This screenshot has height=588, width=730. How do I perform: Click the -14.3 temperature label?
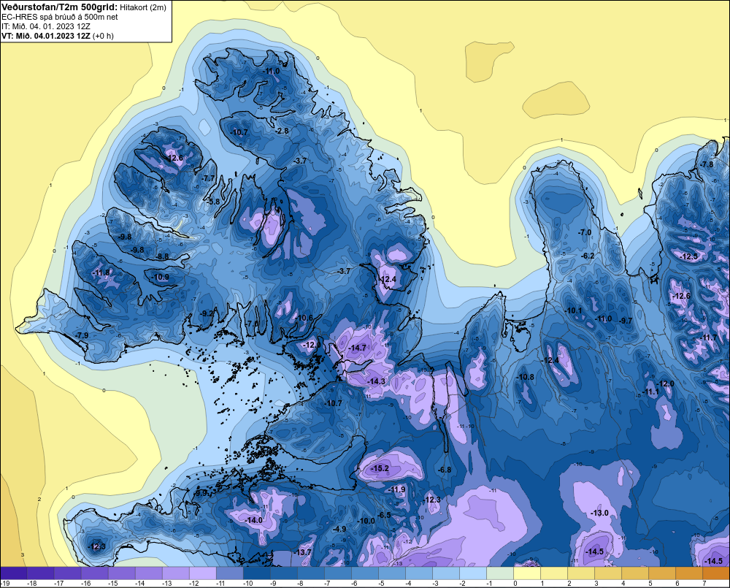click(x=376, y=381)
